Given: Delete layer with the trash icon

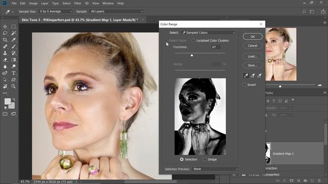Looking at the screenshot, I should pyautogui.click(x=319, y=180).
